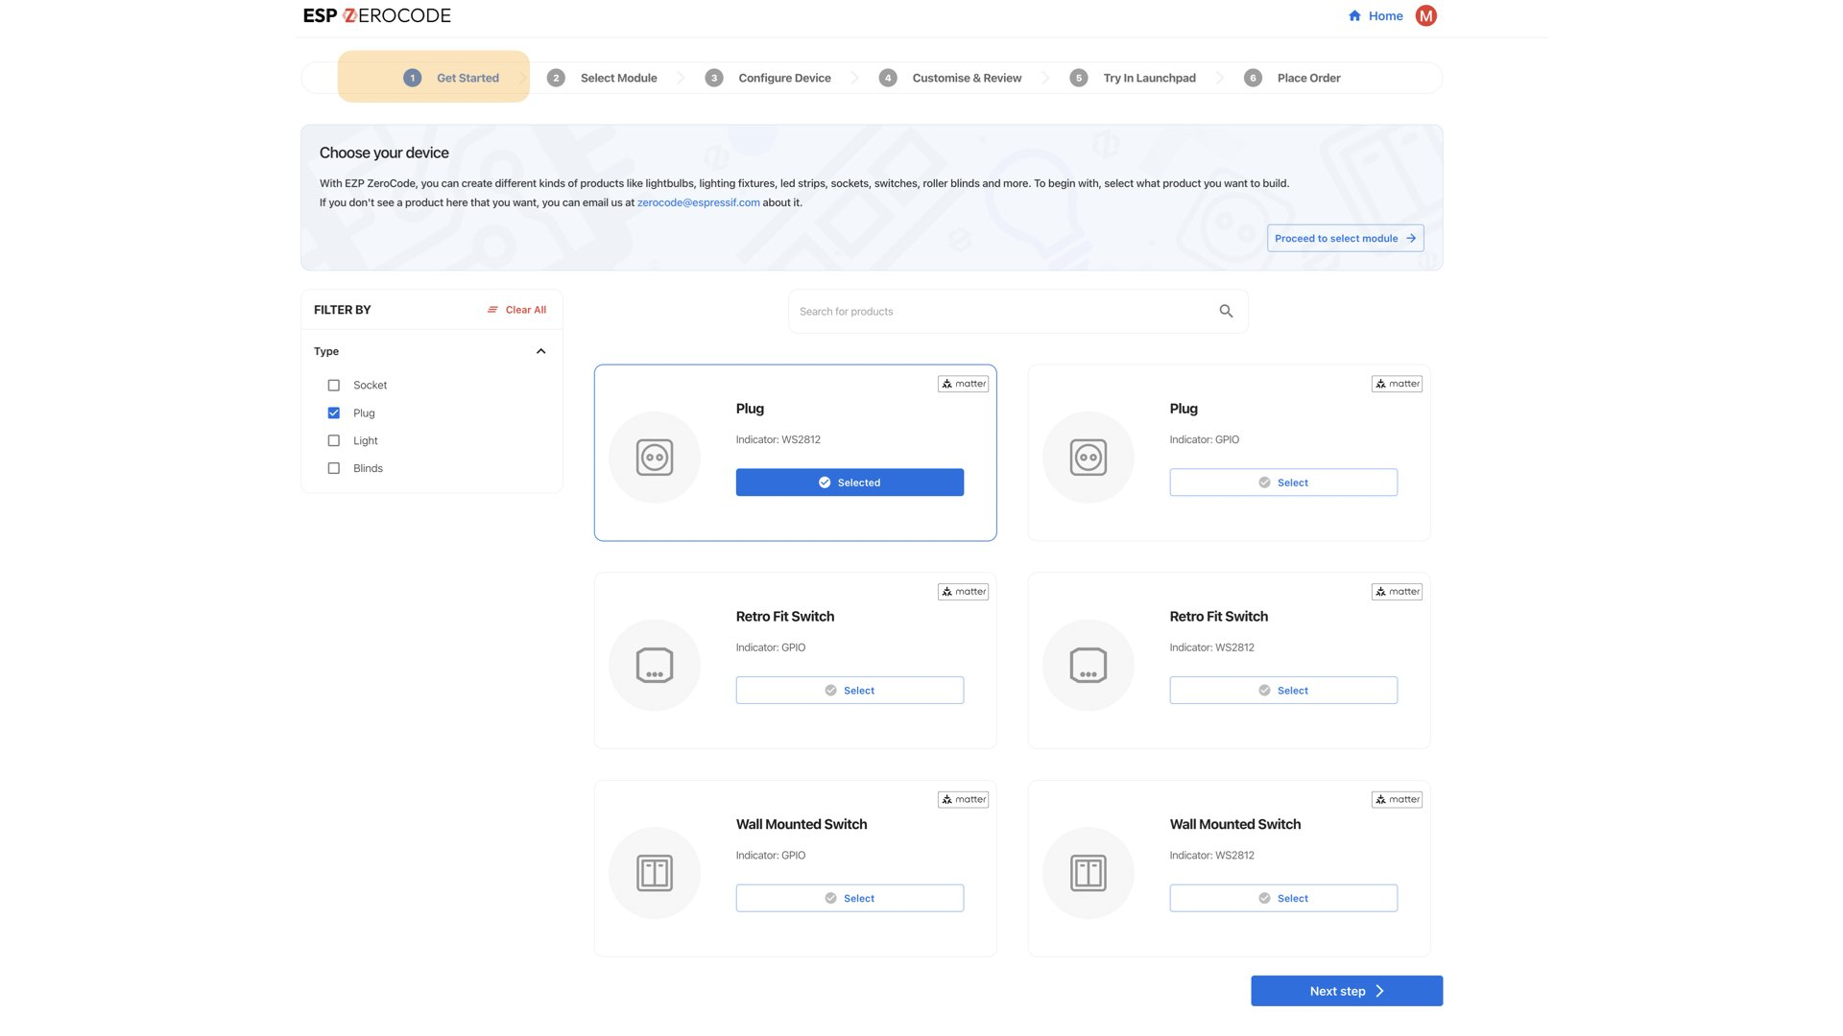
Task: Click the plug icon on the WS2812 Plug card
Action: pyautogui.click(x=654, y=458)
